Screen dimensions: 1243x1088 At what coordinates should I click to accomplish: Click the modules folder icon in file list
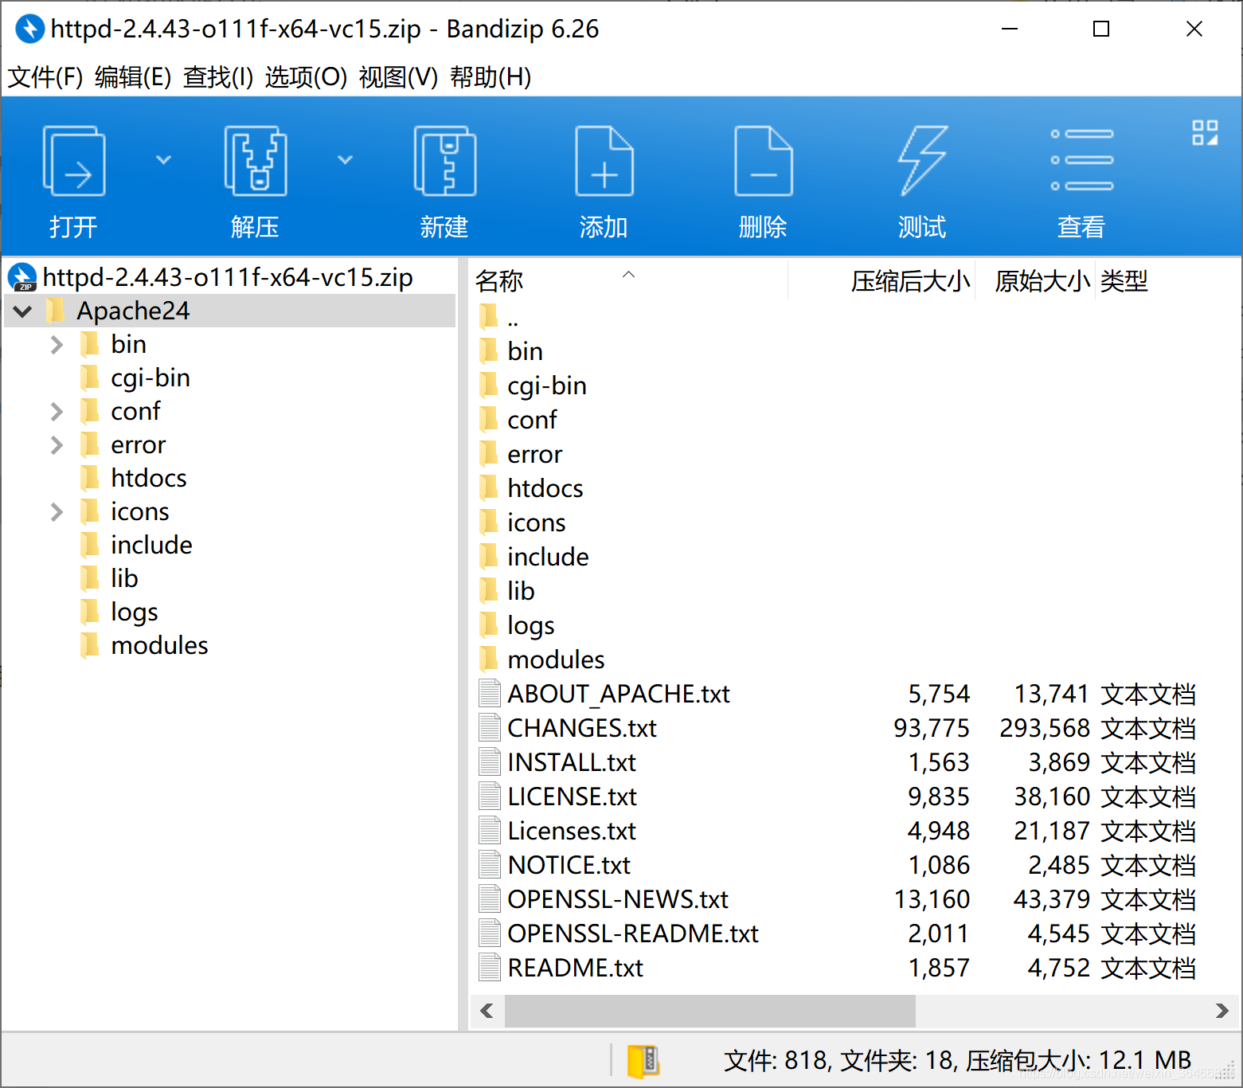point(489,659)
